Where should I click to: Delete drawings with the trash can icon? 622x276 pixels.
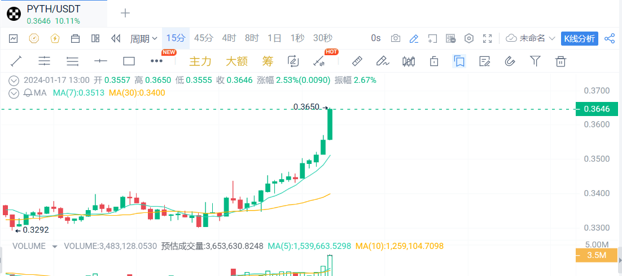coord(560,61)
